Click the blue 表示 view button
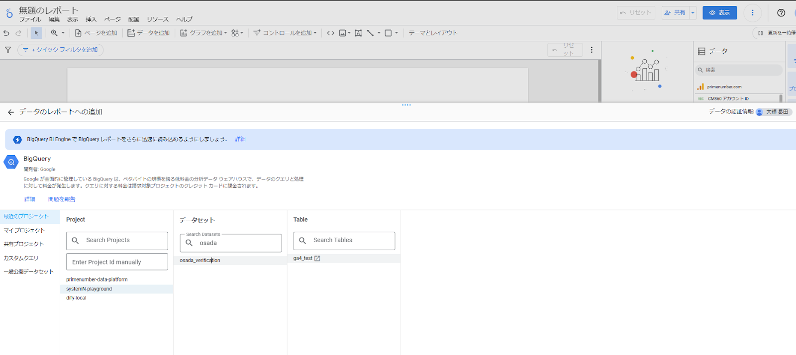The width and height of the screenshot is (796, 355). (719, 12)
